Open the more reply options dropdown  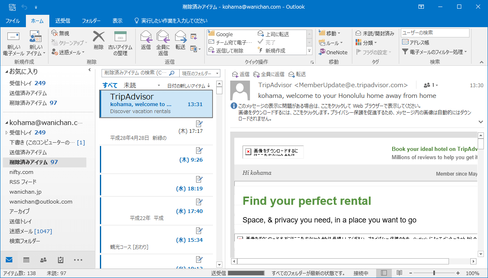pyautogui.click(x=195, y=49)
